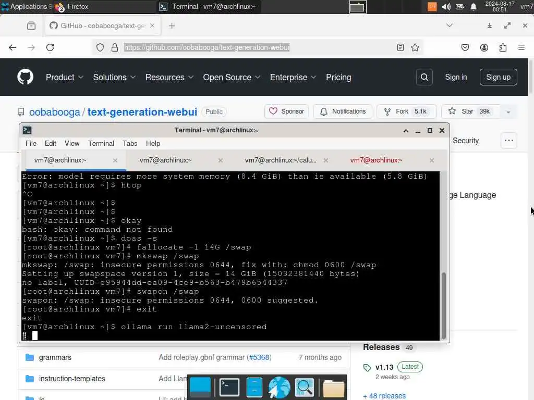Open application finder magnifier in dock
534x400 pixels.
[304, 387]
